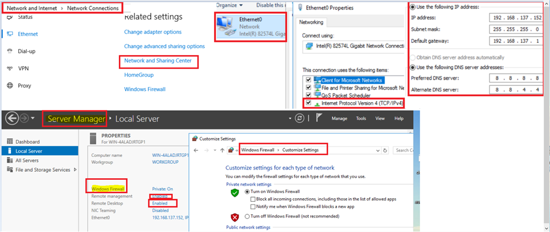Screen dimensions: 550x232
Task: Click the Customize Settings back arrow
Action: 196,150
